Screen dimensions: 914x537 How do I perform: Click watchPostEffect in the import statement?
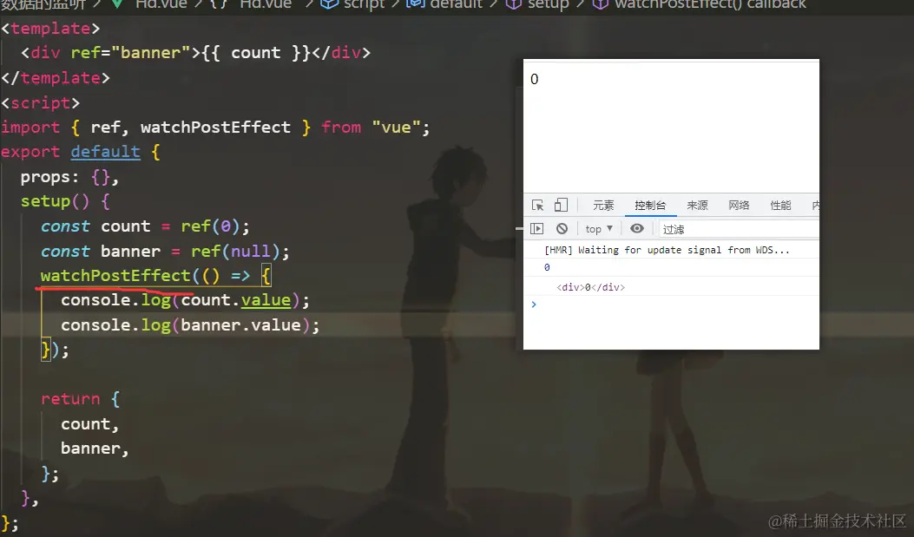click(x=215, y=128)
